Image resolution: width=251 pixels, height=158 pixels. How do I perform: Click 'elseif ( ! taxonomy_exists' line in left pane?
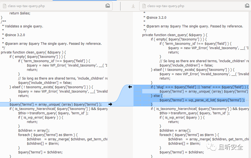pos(51,87)
